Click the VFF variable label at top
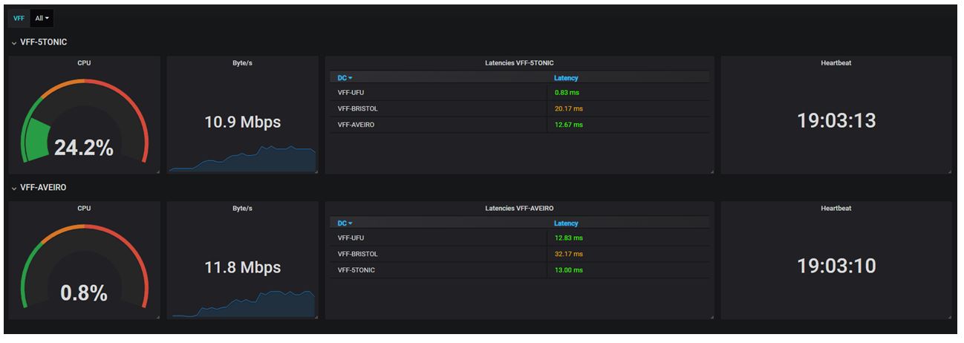This screenshot has width=964, height=343. pos(19,18)
